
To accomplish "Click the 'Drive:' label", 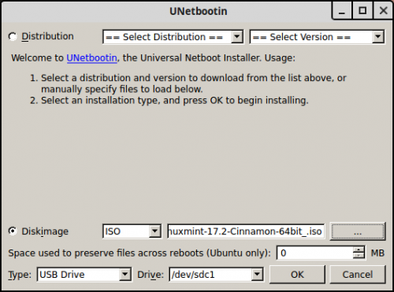I will (151, 275).
